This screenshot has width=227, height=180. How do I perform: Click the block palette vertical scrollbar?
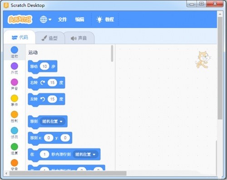112,53
